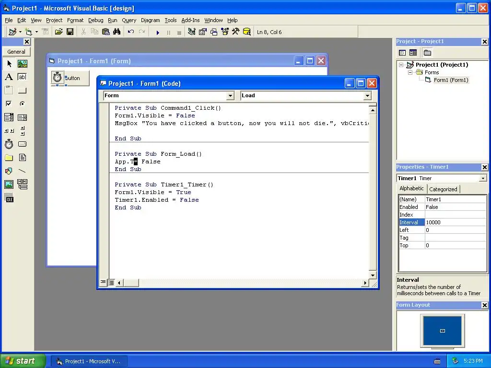The width and height of the screenshot is (491, 368).
Task: Select the Line tool in toolbox
Action: [22, 171]
